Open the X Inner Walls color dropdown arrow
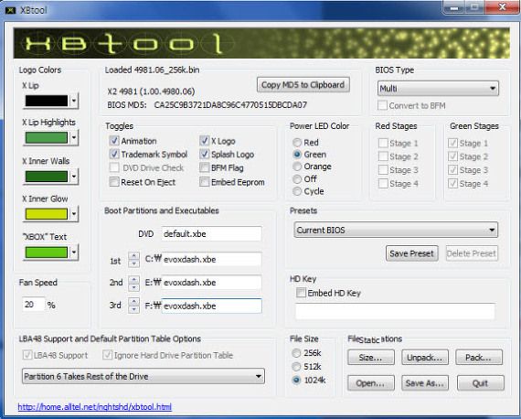Image resolution: width=521 pixels, height=419 pixels. pos(74,176)
